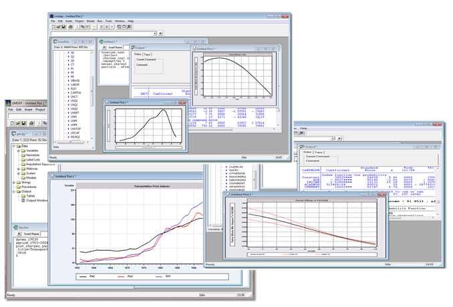
Task: Click last output-window icon in top Limdep toolbar
Action: 130,27
